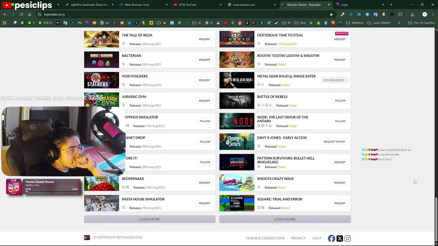The image size is (438, 246).
Task: Open the X bookmark in bookmarks bar
Action: (137, 23)
